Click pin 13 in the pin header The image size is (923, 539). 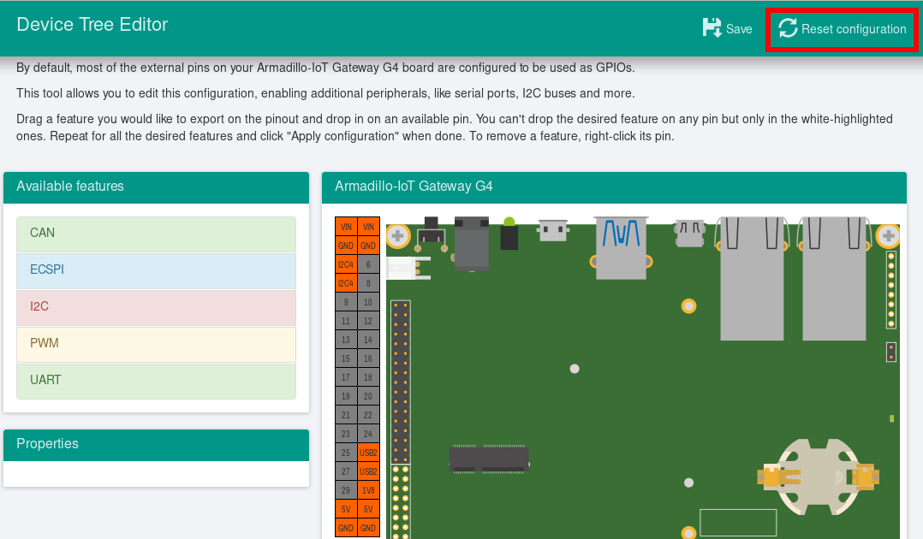tap(346, 340)
